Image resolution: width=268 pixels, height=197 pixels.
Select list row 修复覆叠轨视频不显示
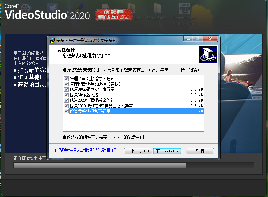point(136,111)
